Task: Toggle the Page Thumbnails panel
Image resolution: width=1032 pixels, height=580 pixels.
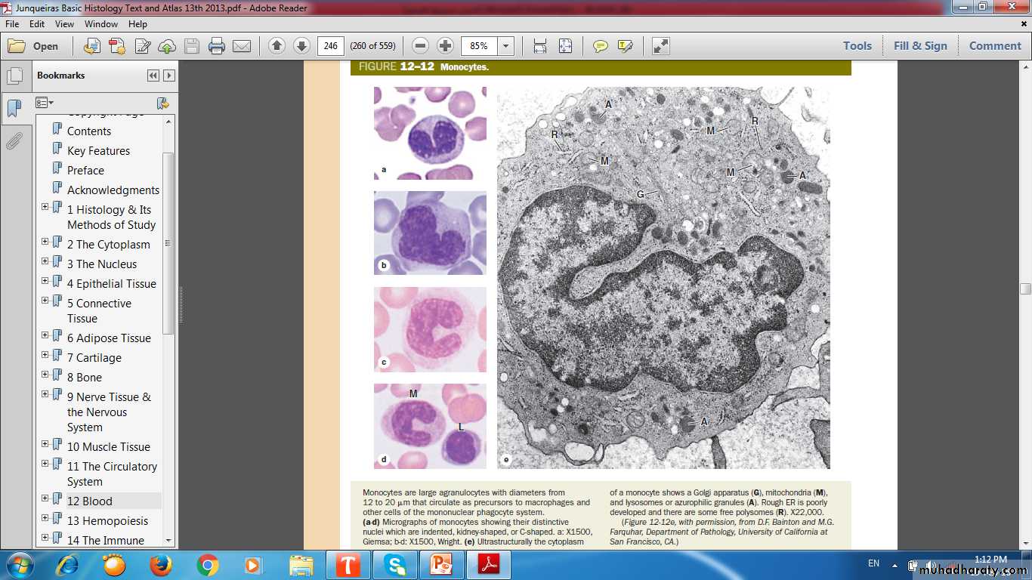Action: [x=14, y=76]
